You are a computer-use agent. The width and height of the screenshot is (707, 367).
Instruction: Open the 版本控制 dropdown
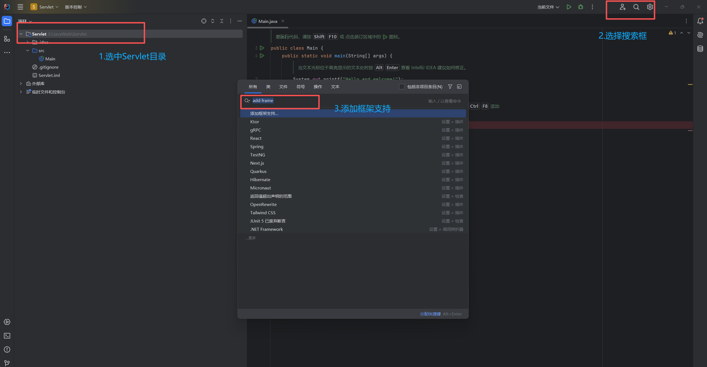tap(76, 7)
